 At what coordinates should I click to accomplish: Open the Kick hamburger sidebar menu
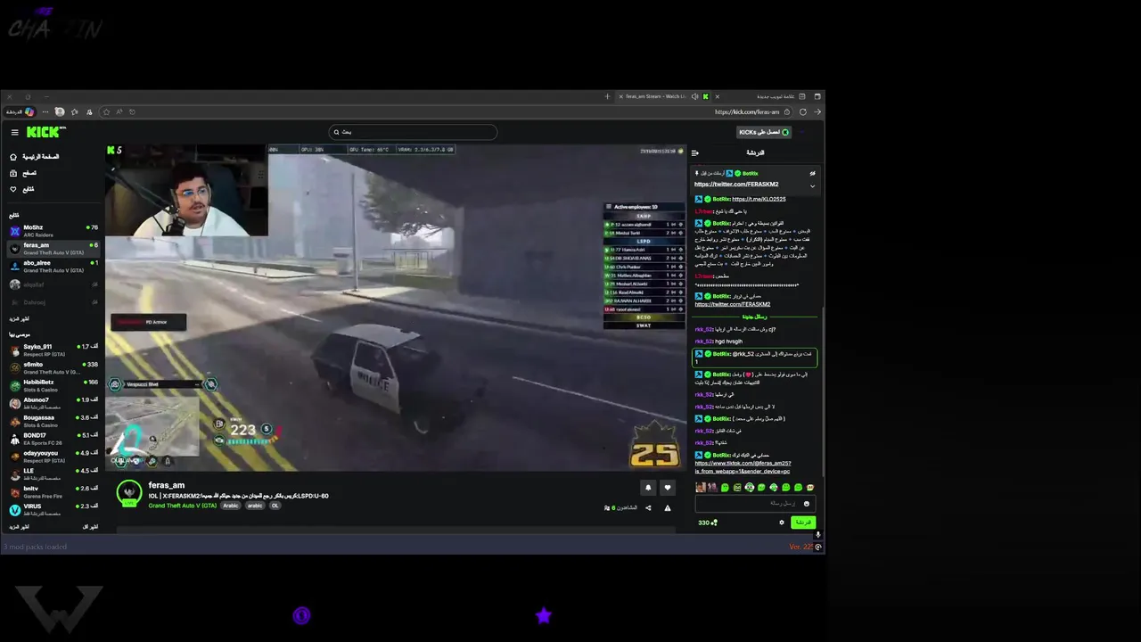14,132
